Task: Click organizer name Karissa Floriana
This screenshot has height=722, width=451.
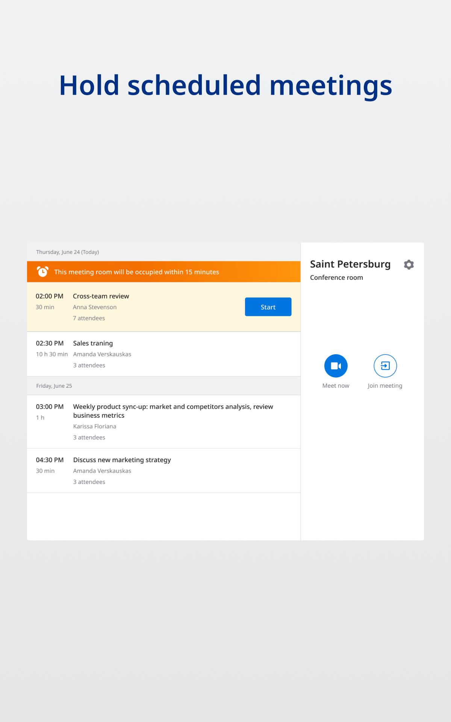Action: [x=95, y=426]
